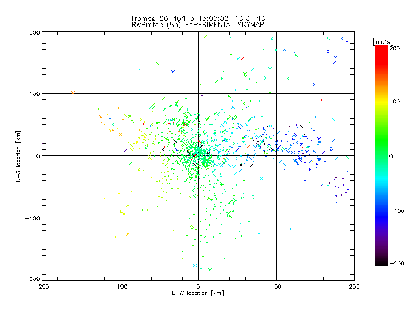
Task: Click the red cross marker right of the 100 km vertical line
Action: (x=322, y=100)
